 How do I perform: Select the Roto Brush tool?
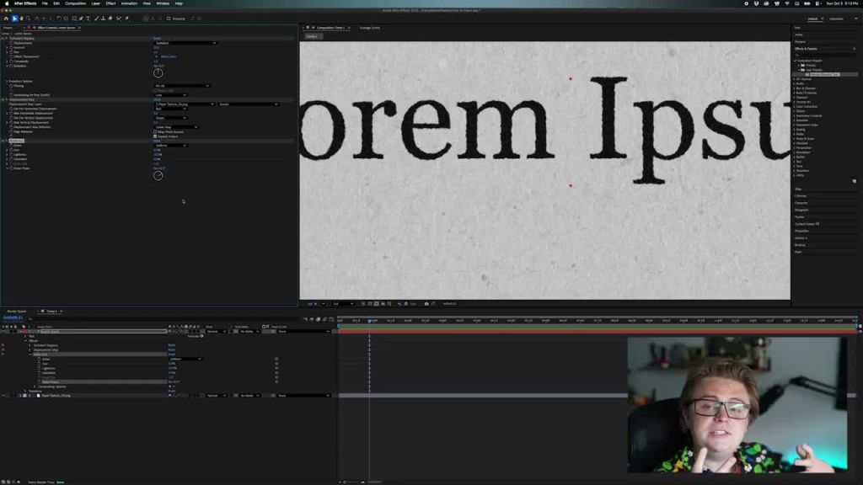[x=119, y=19]
